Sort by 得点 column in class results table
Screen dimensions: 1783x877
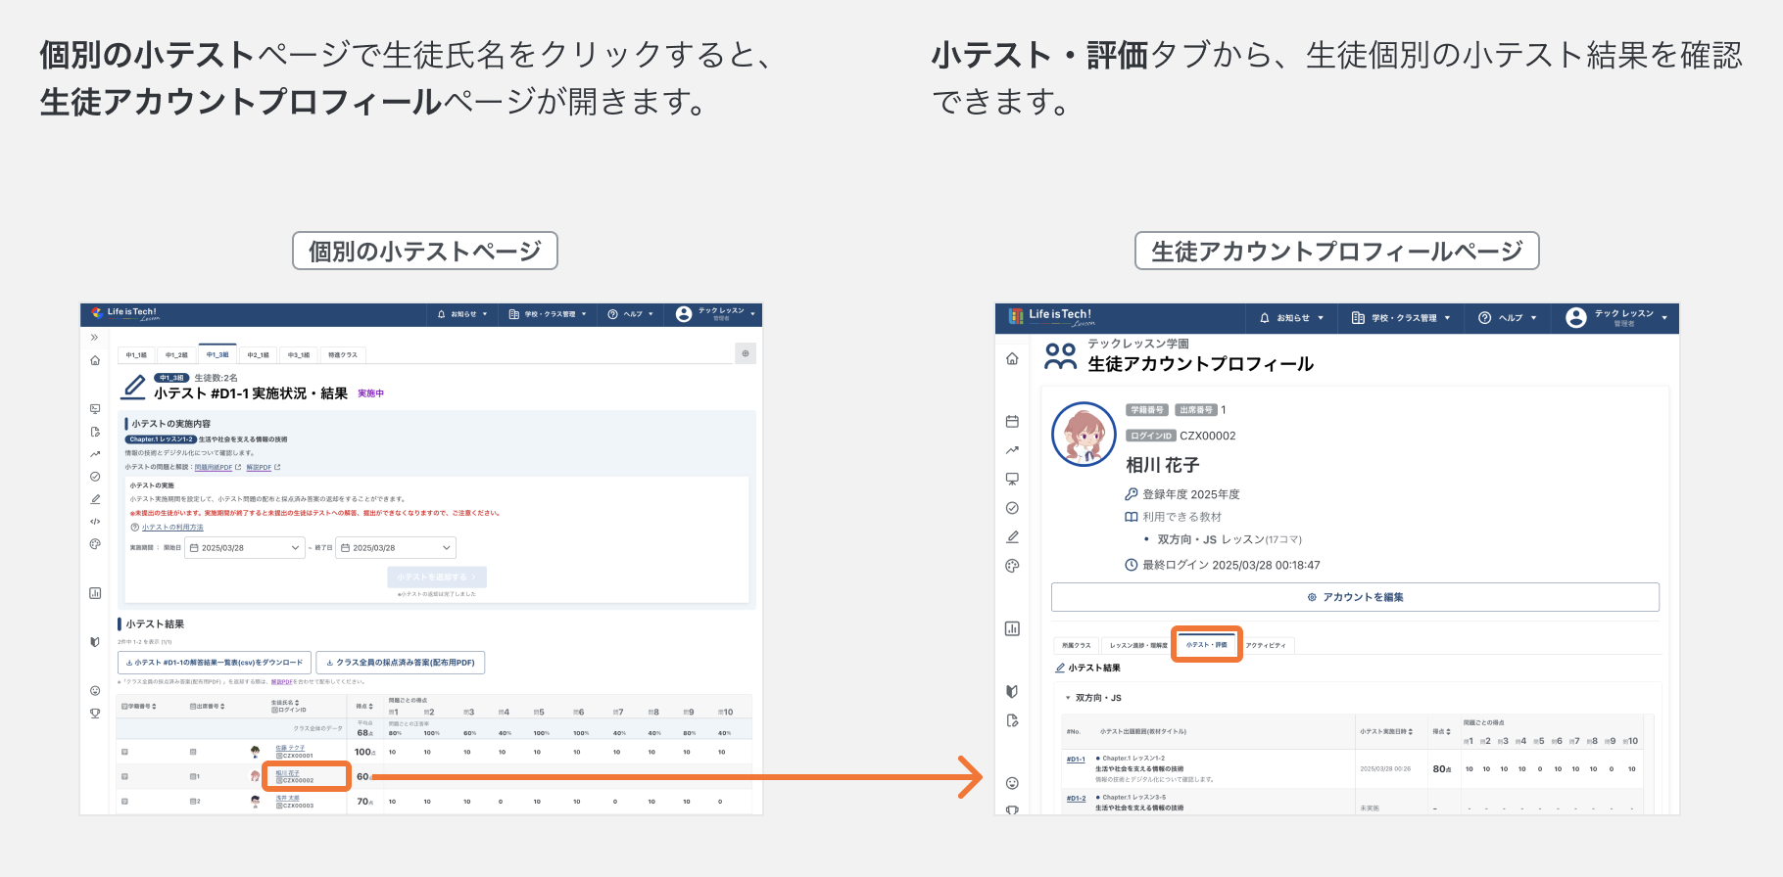point(363,706)
